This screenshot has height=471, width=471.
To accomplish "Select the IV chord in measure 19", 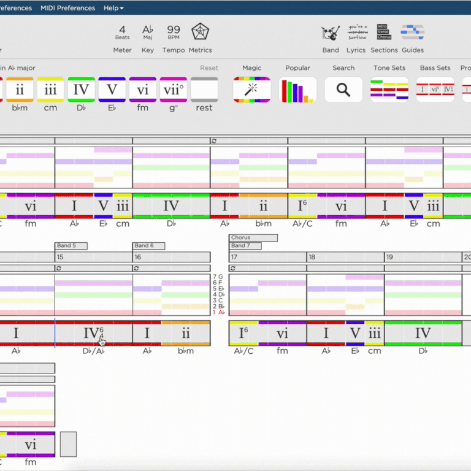I will click(x=423, y=333).
